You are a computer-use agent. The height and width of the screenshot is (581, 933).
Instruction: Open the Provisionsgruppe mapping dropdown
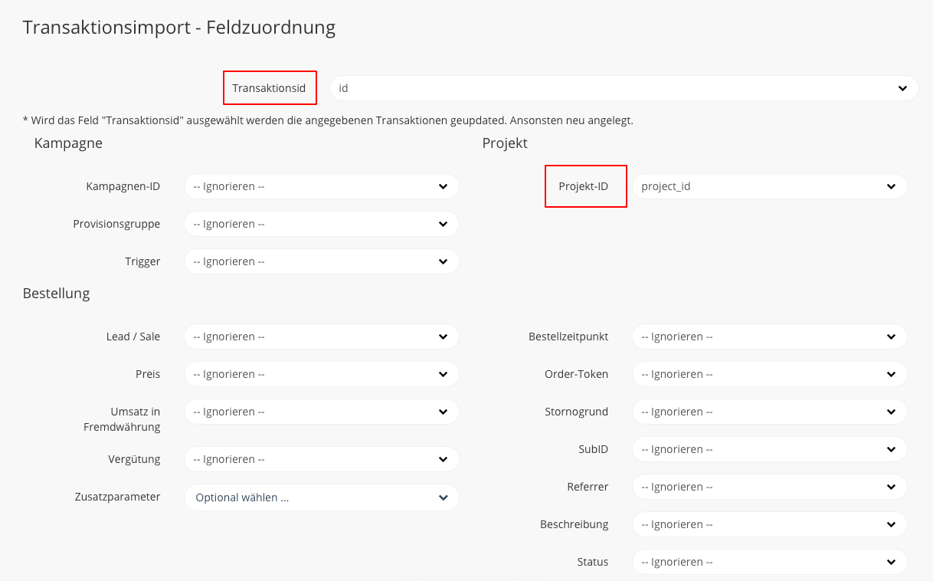pyautogui.click(x=321, y=224)
